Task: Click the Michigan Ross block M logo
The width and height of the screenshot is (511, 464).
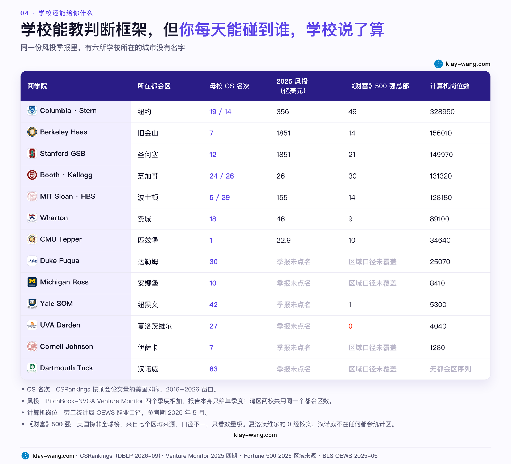Action: 32,282
